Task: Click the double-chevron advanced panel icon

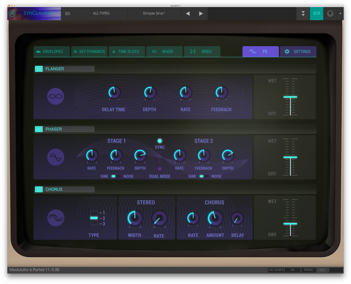Action: coord(303,13)
